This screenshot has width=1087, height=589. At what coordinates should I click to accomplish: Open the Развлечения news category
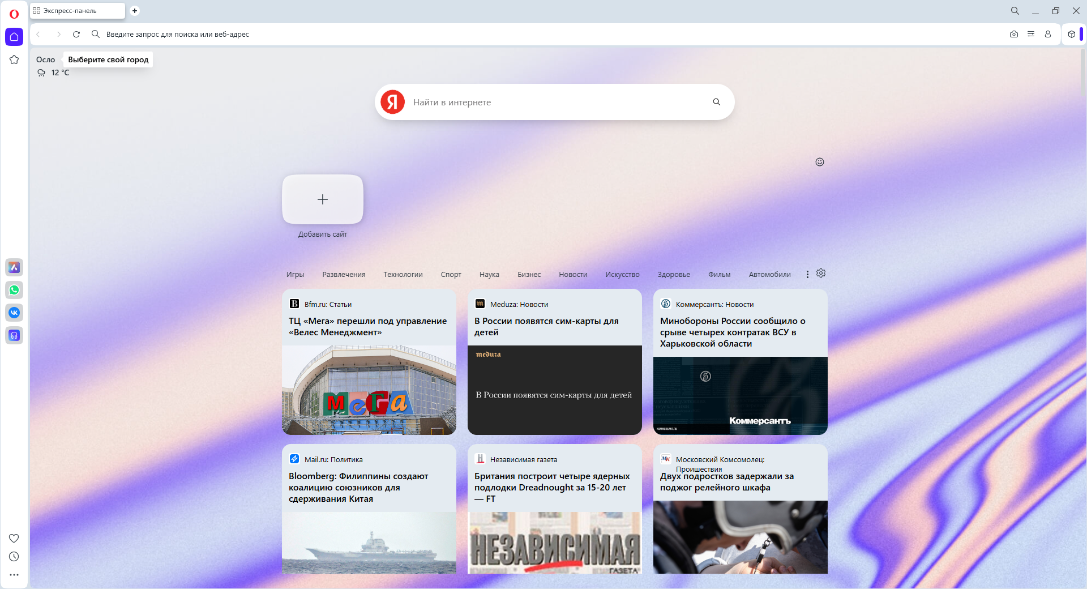(x=344, y=275)
